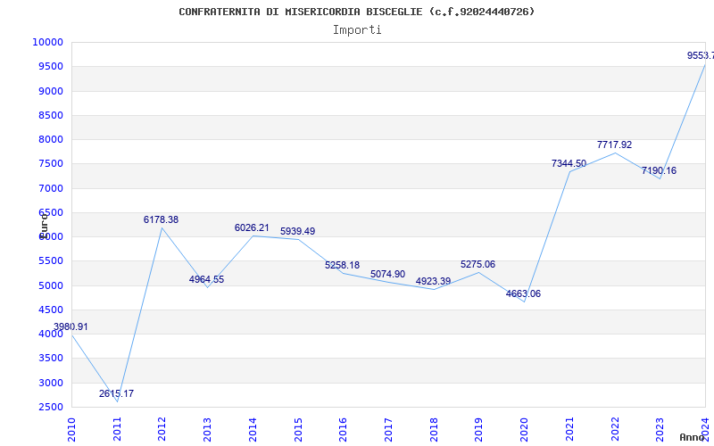Click the x-axis year 2019
Screen dimensions: 714x446
[x=478, y=430]
